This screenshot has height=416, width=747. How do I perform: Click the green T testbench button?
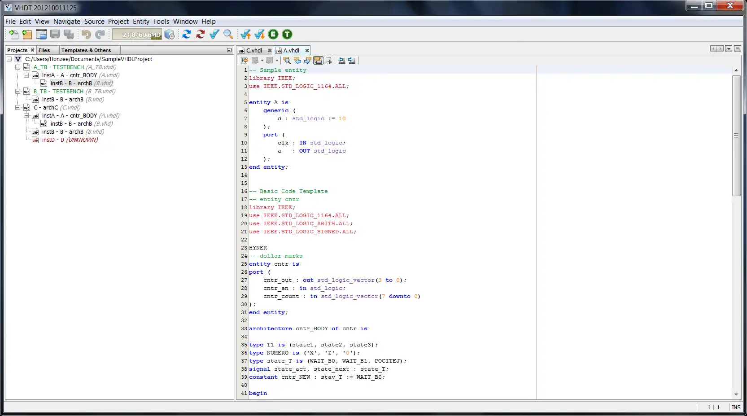pyautogui.click(x=287, y=35)
